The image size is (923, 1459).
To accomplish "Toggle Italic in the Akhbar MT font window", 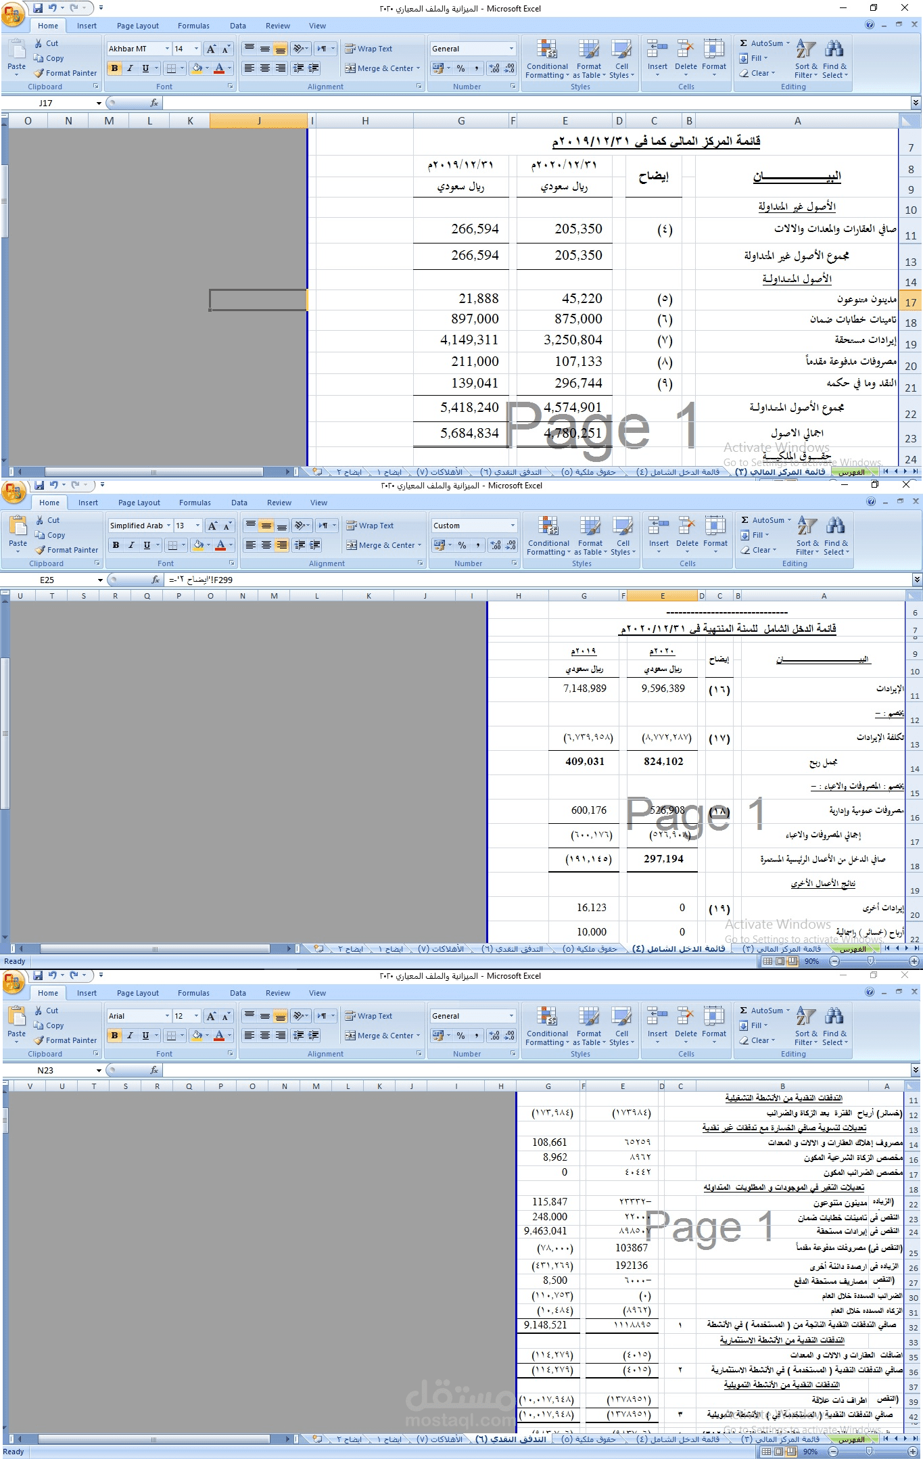I will tap(130, 68).
